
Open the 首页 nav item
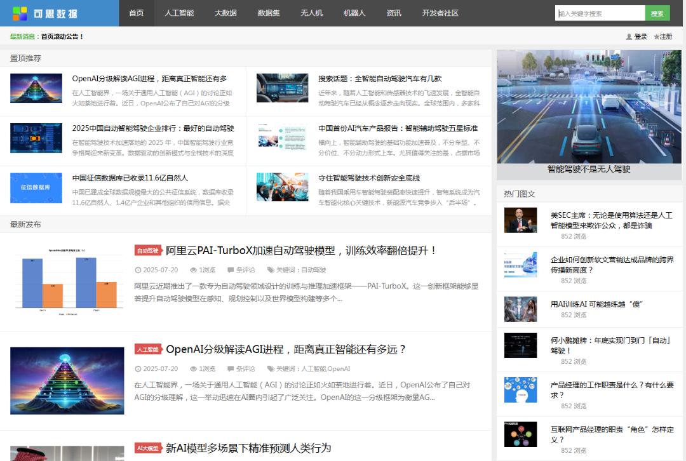pos(136,13)
